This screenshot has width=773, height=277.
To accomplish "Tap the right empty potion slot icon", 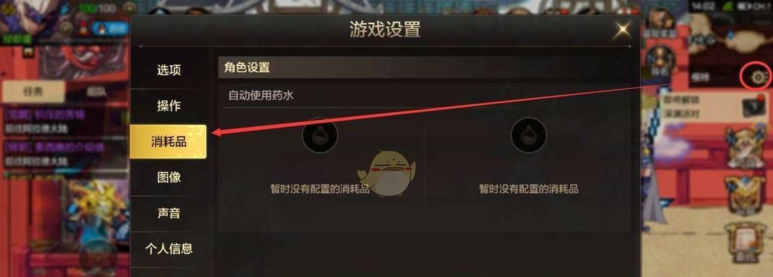I will pyautogui.click(x=529, y=135).
